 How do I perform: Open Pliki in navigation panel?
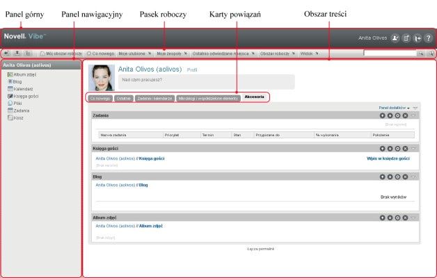pyautogui.click(x=15, y=104)
